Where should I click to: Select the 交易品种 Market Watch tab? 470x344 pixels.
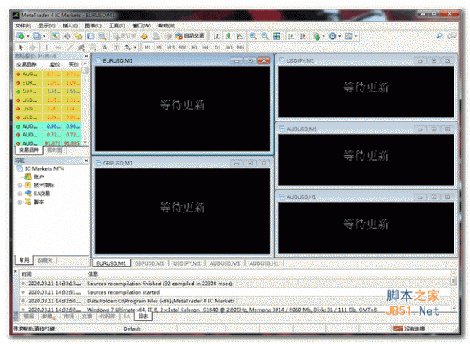pyautogui.click(x=29, y=150)
